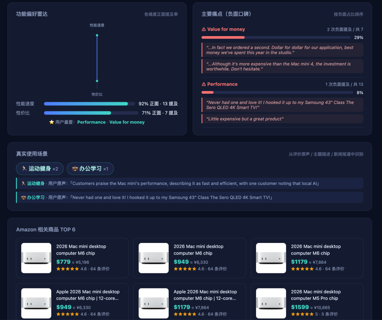
Task: Click the 8% negative share progress bar
Action: pyautogui.click(x=277, y=93)
